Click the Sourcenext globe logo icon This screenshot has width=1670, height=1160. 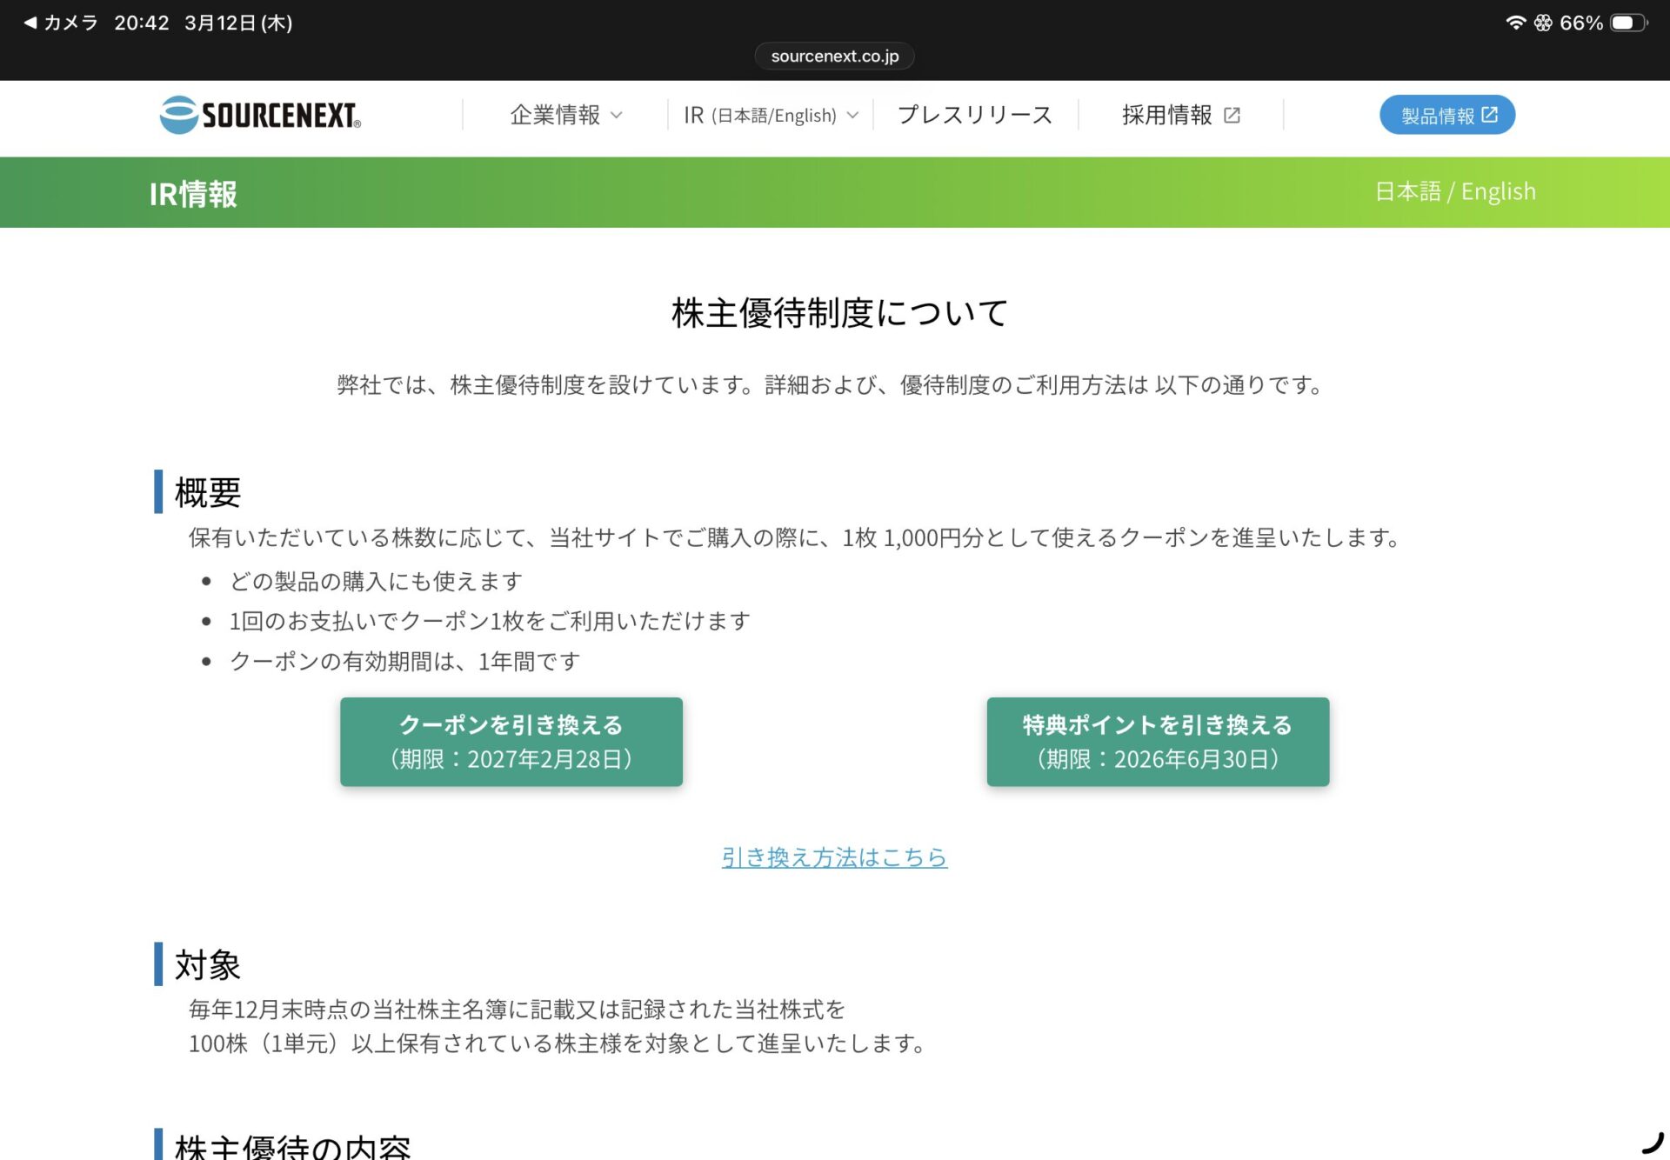tap(179, 115)
